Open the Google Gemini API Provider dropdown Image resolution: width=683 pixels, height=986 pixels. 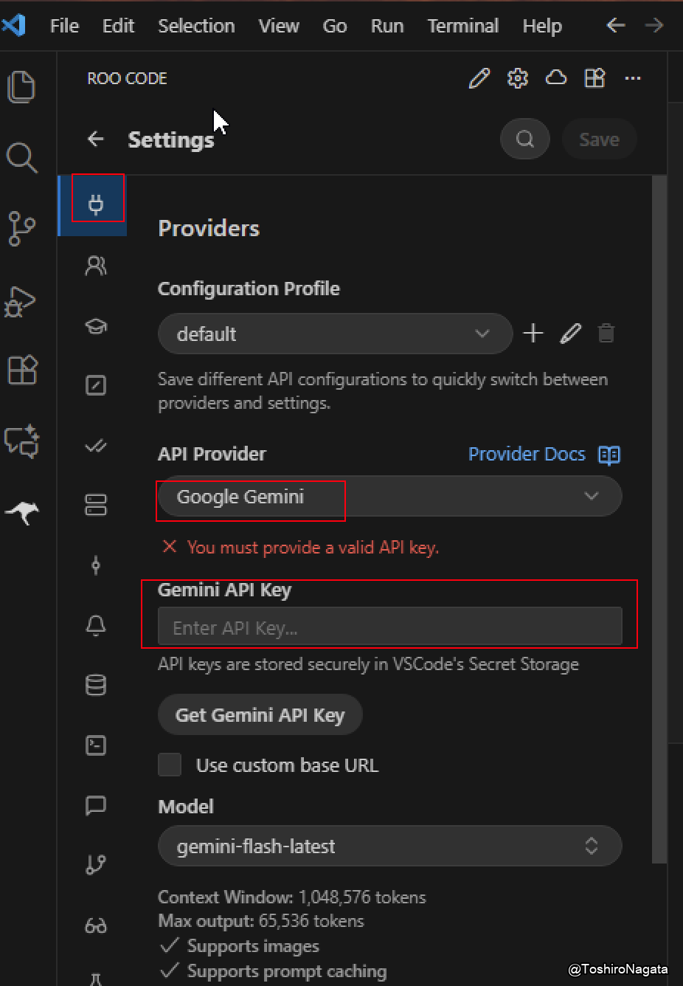click(389, 497)
